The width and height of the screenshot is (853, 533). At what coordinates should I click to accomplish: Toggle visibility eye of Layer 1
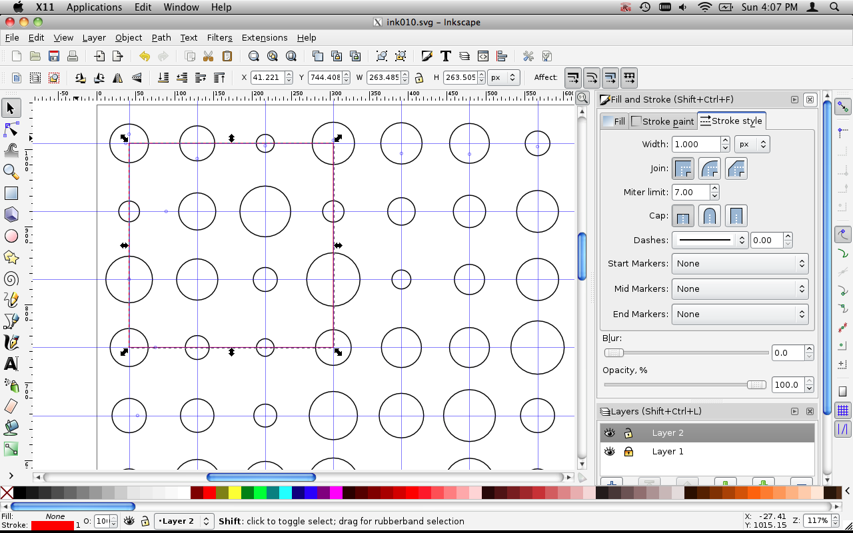(609, 452)
